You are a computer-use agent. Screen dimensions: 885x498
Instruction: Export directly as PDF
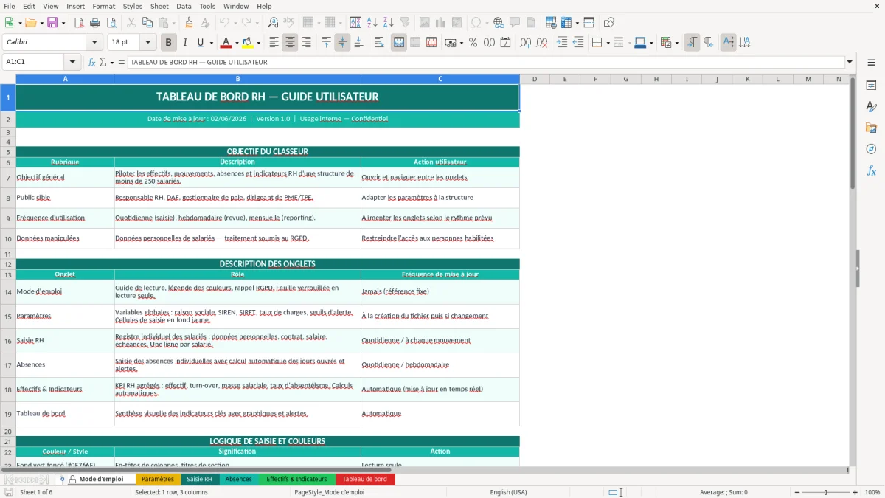[x=79, y=23]
